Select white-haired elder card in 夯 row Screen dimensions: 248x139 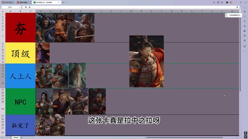click(x=84, y=27)
